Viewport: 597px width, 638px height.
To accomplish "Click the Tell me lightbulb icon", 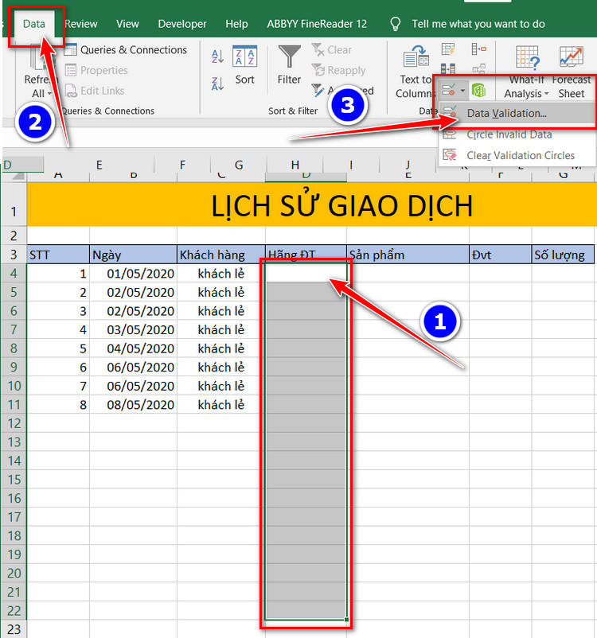I will pos(395,24).
